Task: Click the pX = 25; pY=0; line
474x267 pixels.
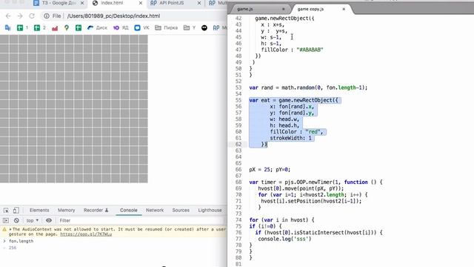Action: click(270, 170)
